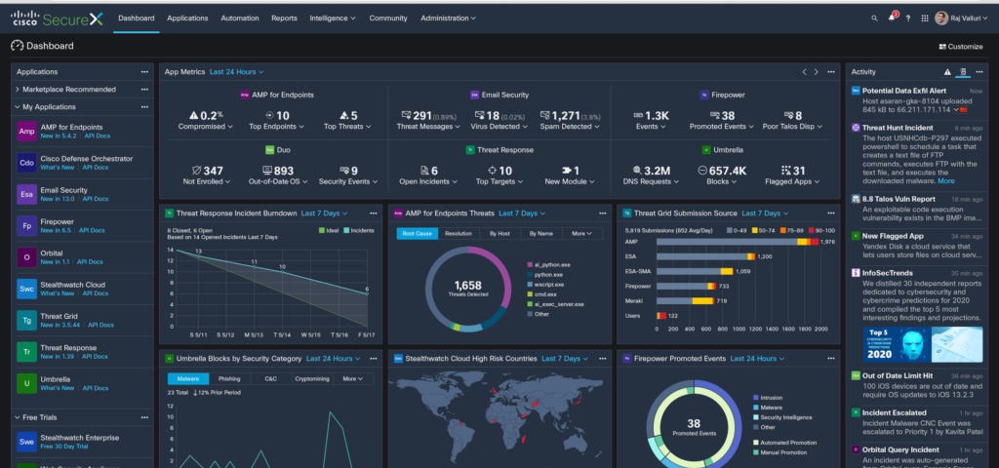
Task: Open the search icon in top bar
Action: [874, 19]
